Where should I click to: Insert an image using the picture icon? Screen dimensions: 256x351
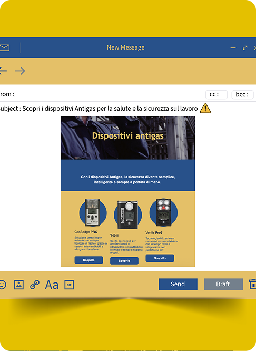[x=19, y=285]
